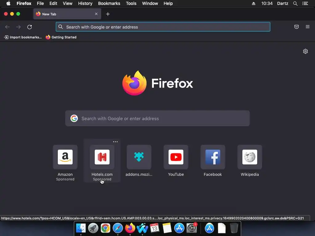Open the View menu

click(67, 3)
